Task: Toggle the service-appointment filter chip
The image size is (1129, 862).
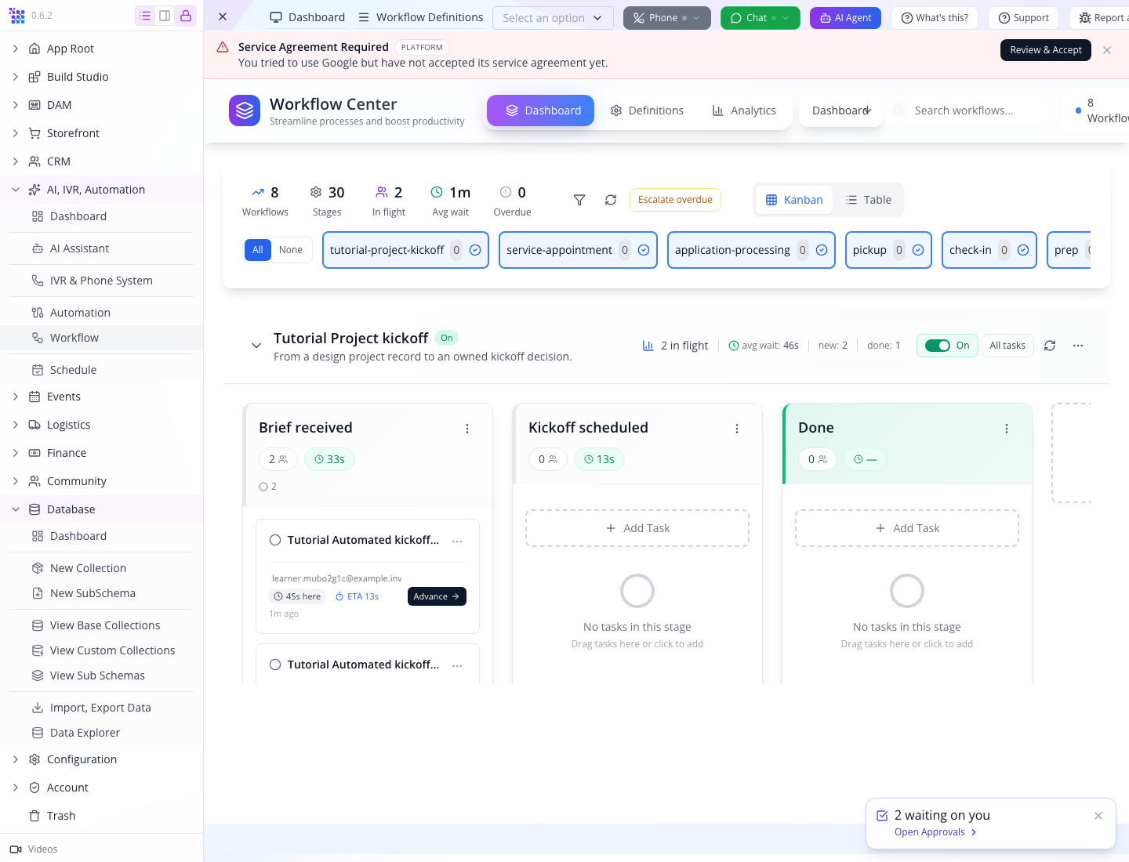Action: pos(578,250)
